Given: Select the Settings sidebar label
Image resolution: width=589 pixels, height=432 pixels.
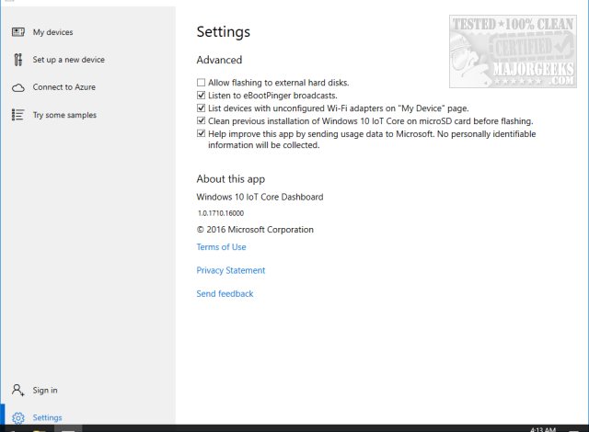Looking at the screenshot, I should pos(47,417).
